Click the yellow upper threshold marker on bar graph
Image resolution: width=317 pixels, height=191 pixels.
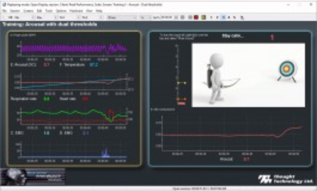click(181, 83)
